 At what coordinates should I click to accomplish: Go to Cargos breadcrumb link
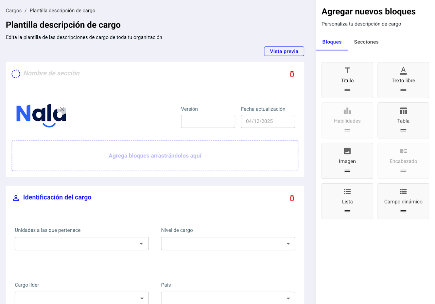(14, 11)
